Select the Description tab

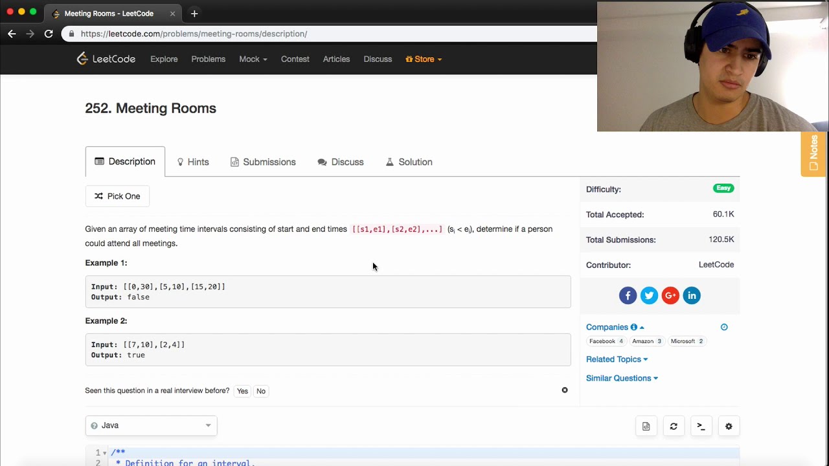tap(125, 162)
